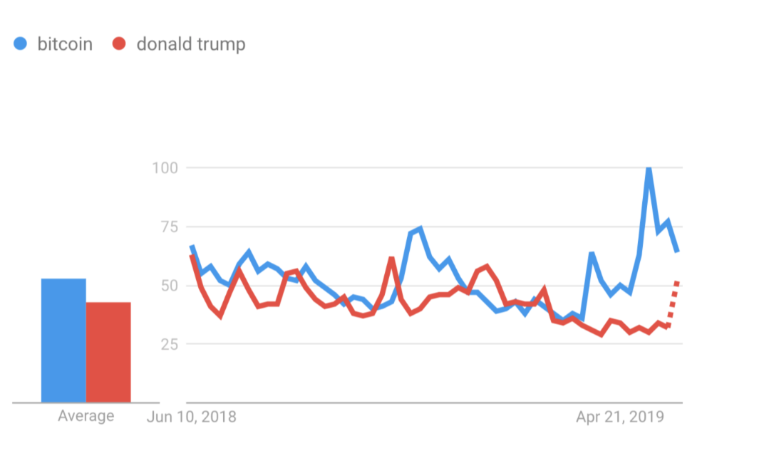This screenshot has width=769, height=473.
Task: Click the top end of the red dotted line
Action: [677, 283]
